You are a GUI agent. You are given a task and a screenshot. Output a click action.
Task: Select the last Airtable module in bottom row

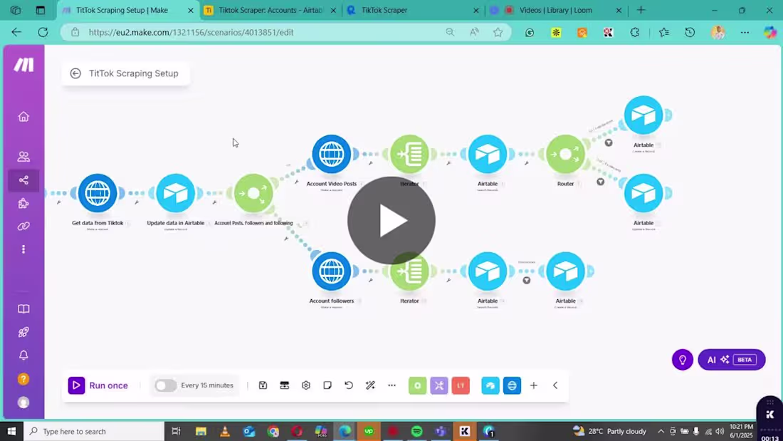[565, 271]
